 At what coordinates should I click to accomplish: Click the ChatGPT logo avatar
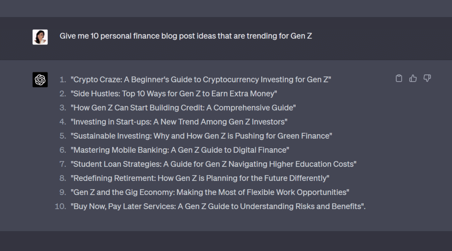[40, 79]
